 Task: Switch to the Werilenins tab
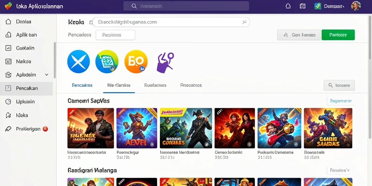119,85
